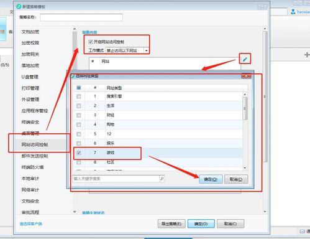Click the down chevron below sidebar list
310x239 pixels.
tap(75, 212)
